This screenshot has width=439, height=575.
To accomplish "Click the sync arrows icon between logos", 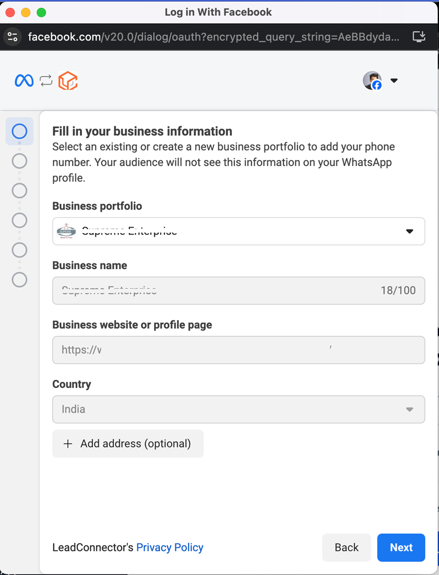I will (46, 81).
